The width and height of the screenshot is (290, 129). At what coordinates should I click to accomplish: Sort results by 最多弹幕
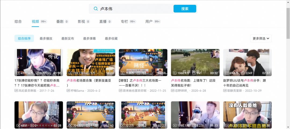89,38
